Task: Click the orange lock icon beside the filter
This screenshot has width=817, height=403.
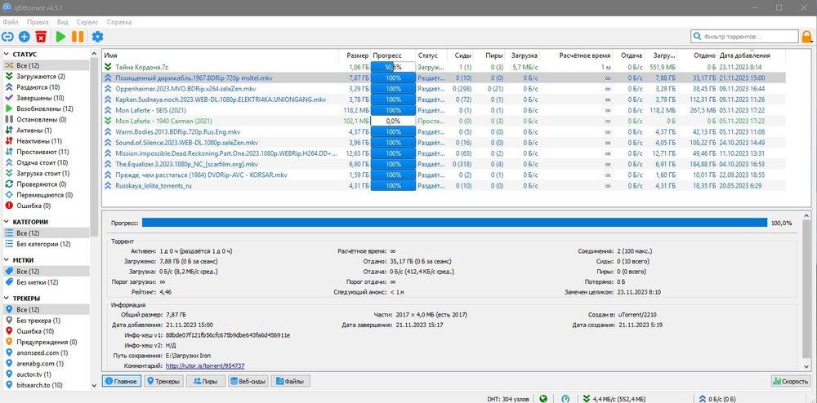Action: (806, 37)
